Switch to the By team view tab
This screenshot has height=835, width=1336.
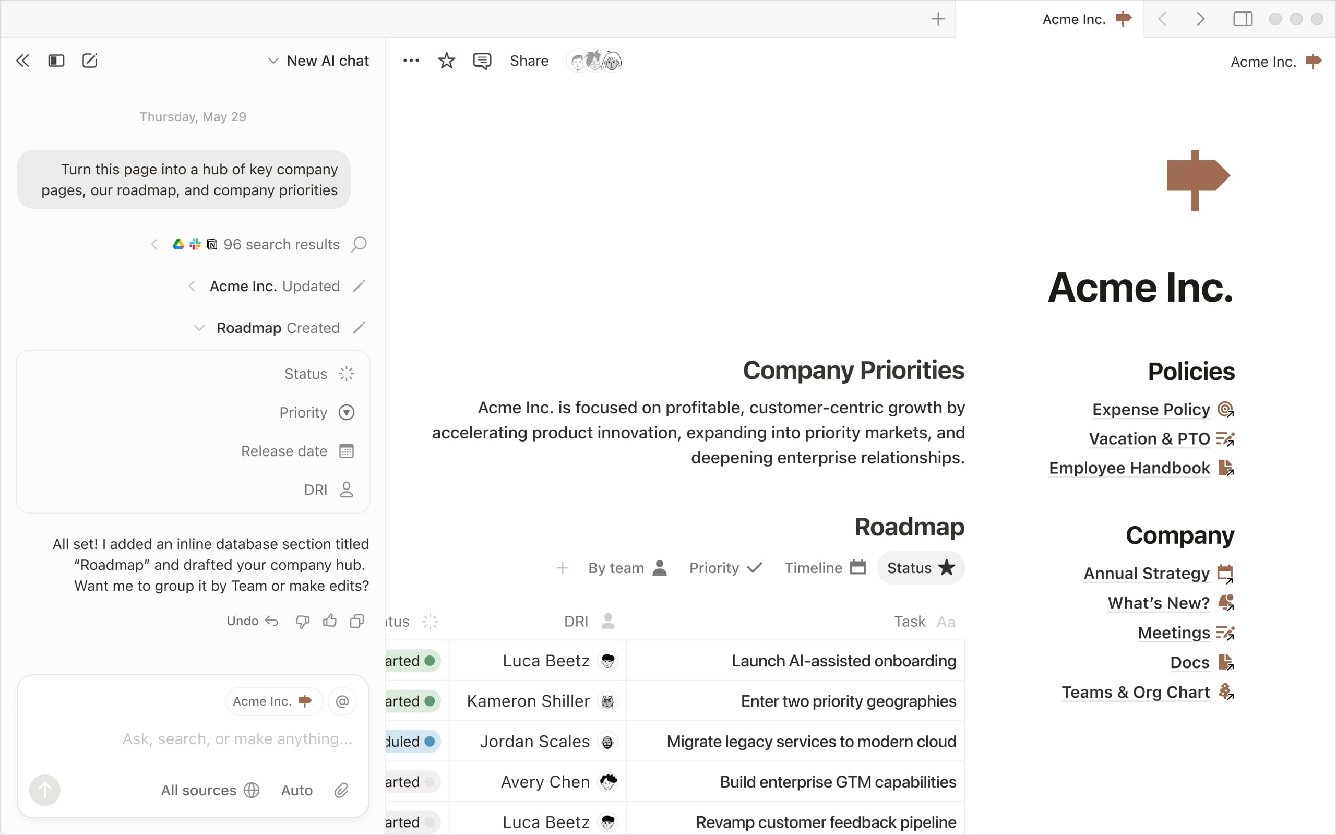click(x=627, y=568)
